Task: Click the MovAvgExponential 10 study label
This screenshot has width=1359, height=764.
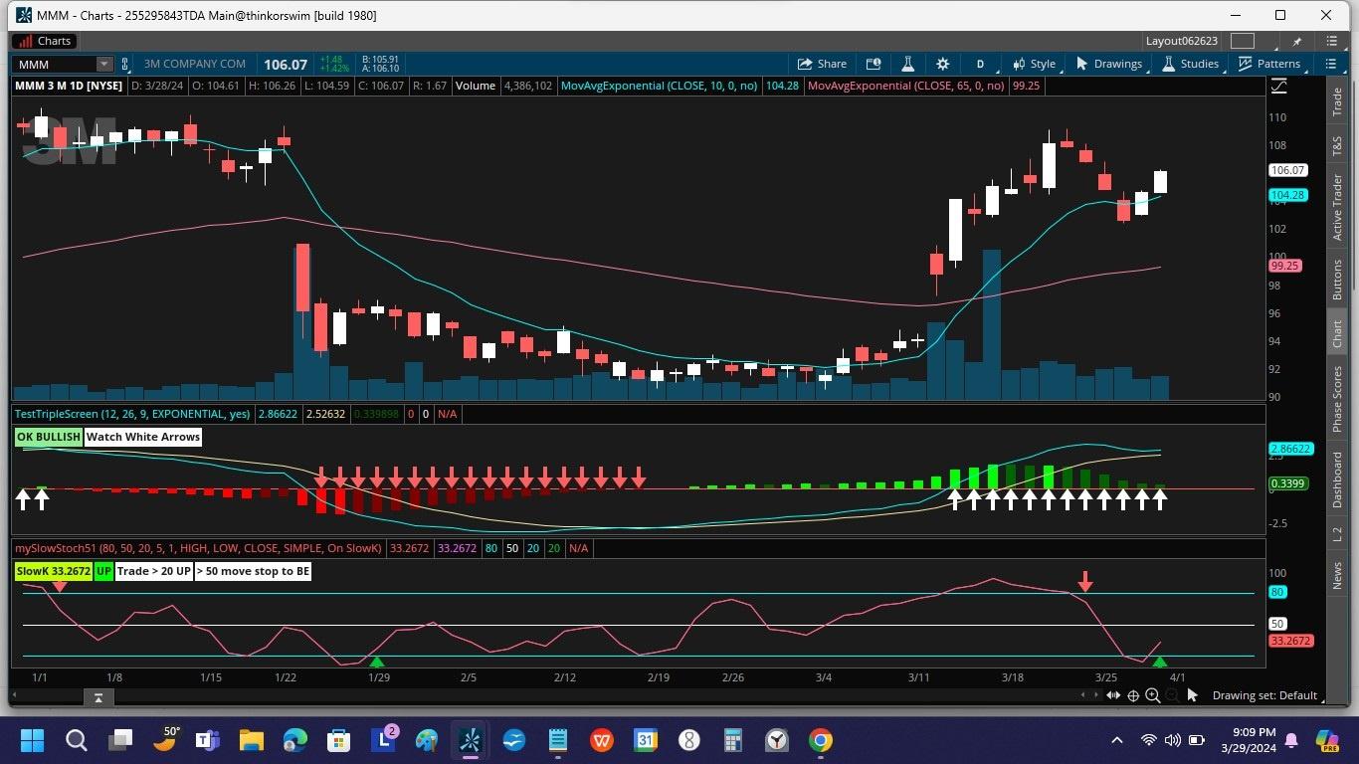Action: tap(659, 86)
